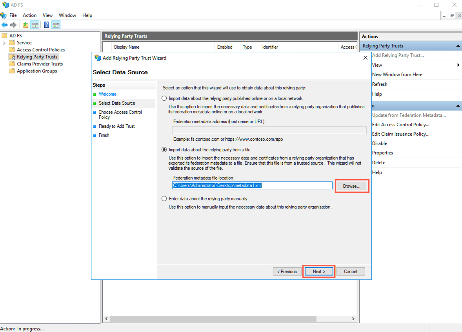Click the Access Control Policies folder icon
The height and width of the screenshot is (332, 462).
[12, 50]
